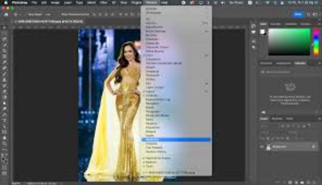
Task: Choose Swatches from the Window menu
Action: click(152, 139)
